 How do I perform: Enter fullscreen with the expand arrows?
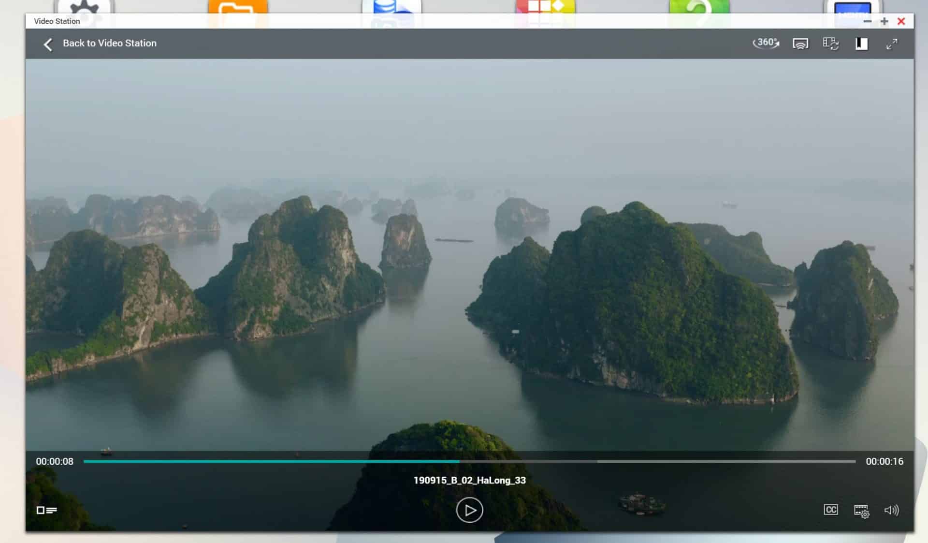(x=892, y=44)
